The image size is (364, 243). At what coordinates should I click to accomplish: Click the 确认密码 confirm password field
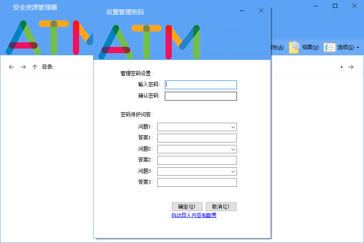point(201,96)
